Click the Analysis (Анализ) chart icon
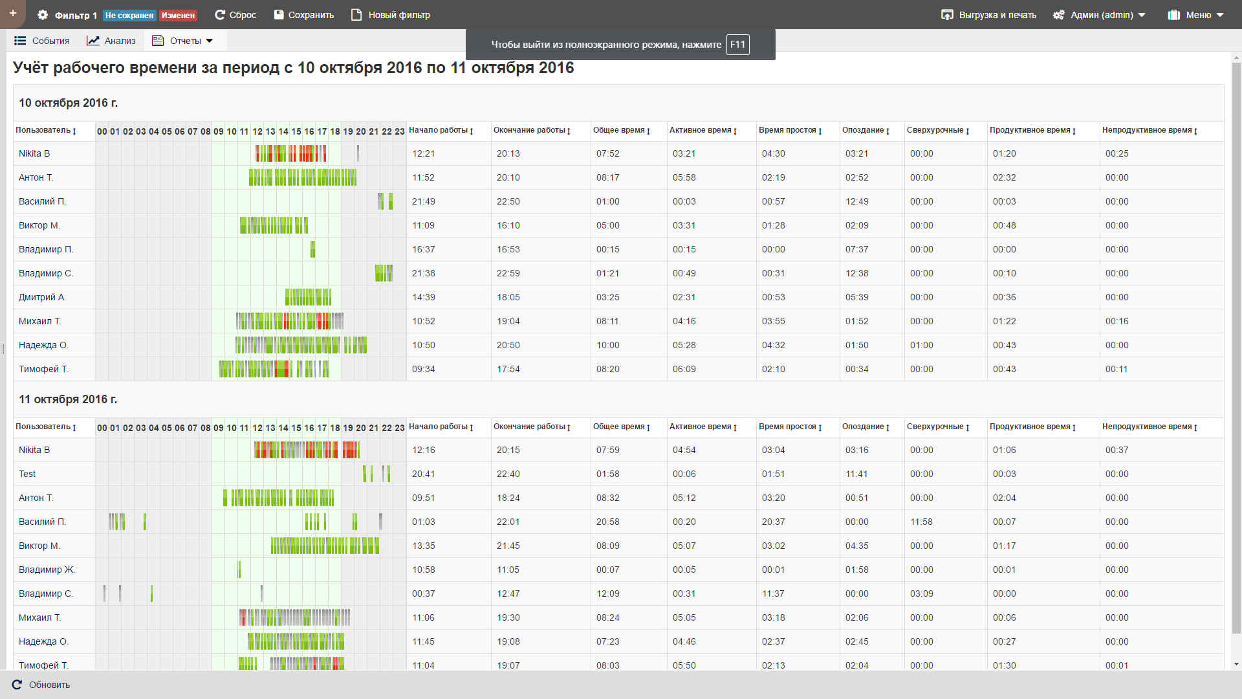This screenshot has height=699, width=1242. pos(93,41)
